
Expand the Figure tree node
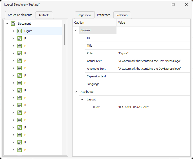coord(13,31)
